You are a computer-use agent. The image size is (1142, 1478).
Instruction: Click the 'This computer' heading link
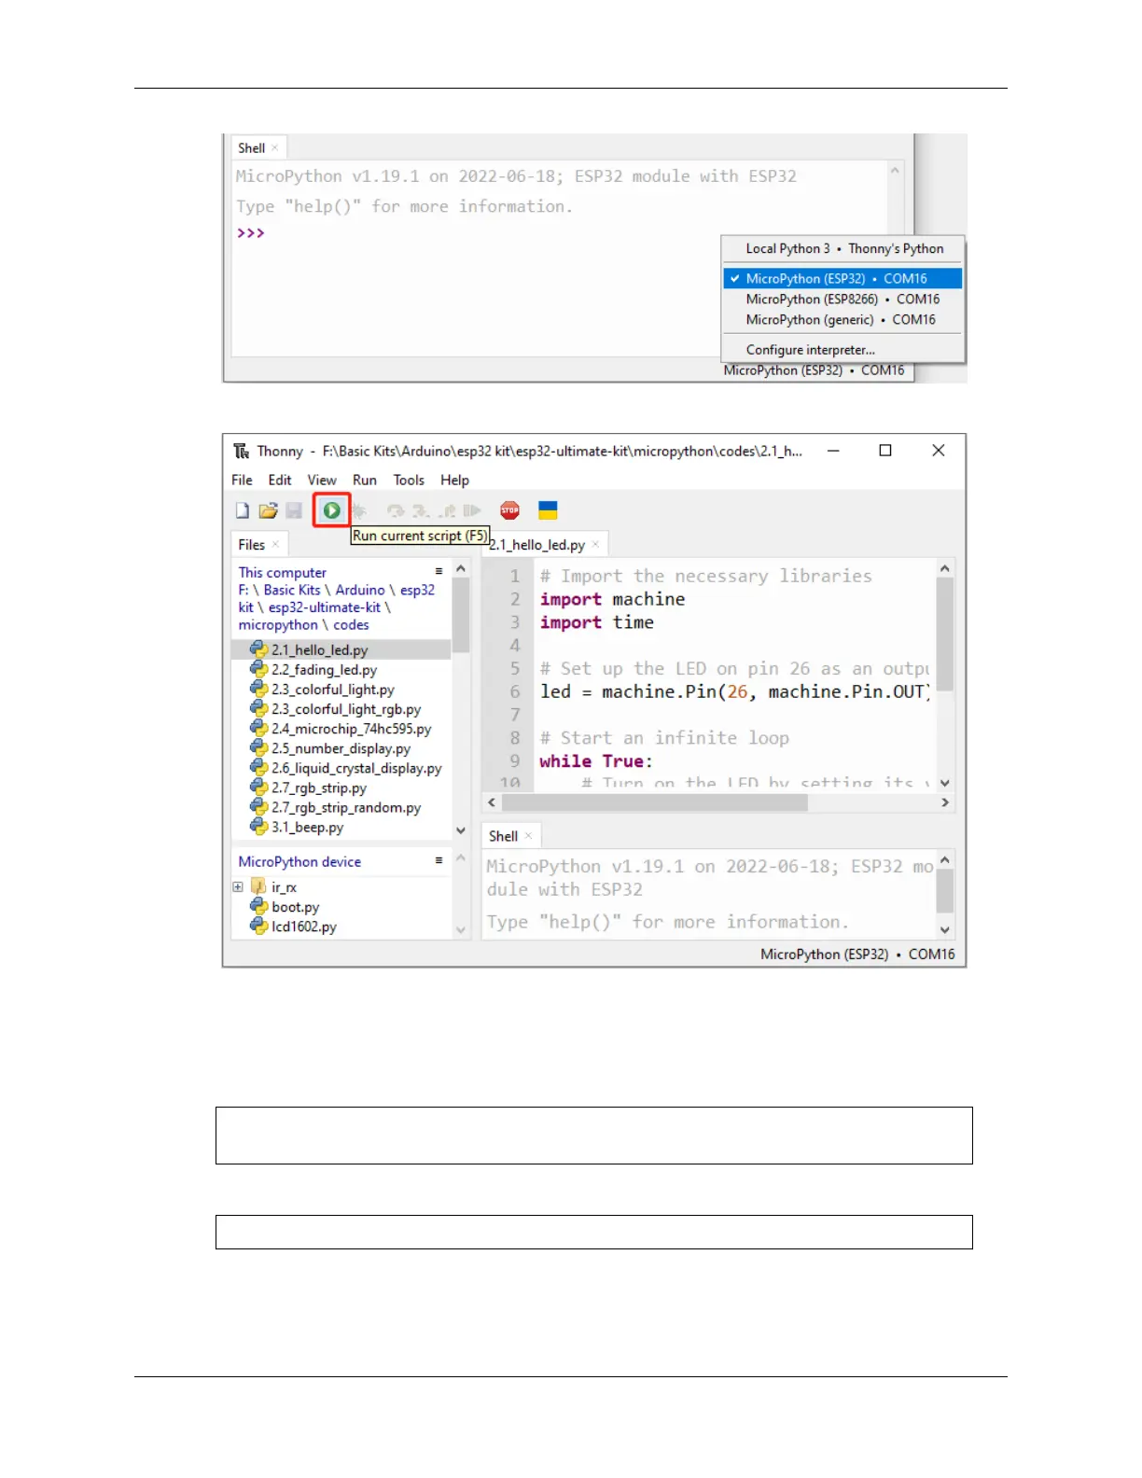(282, 573)
